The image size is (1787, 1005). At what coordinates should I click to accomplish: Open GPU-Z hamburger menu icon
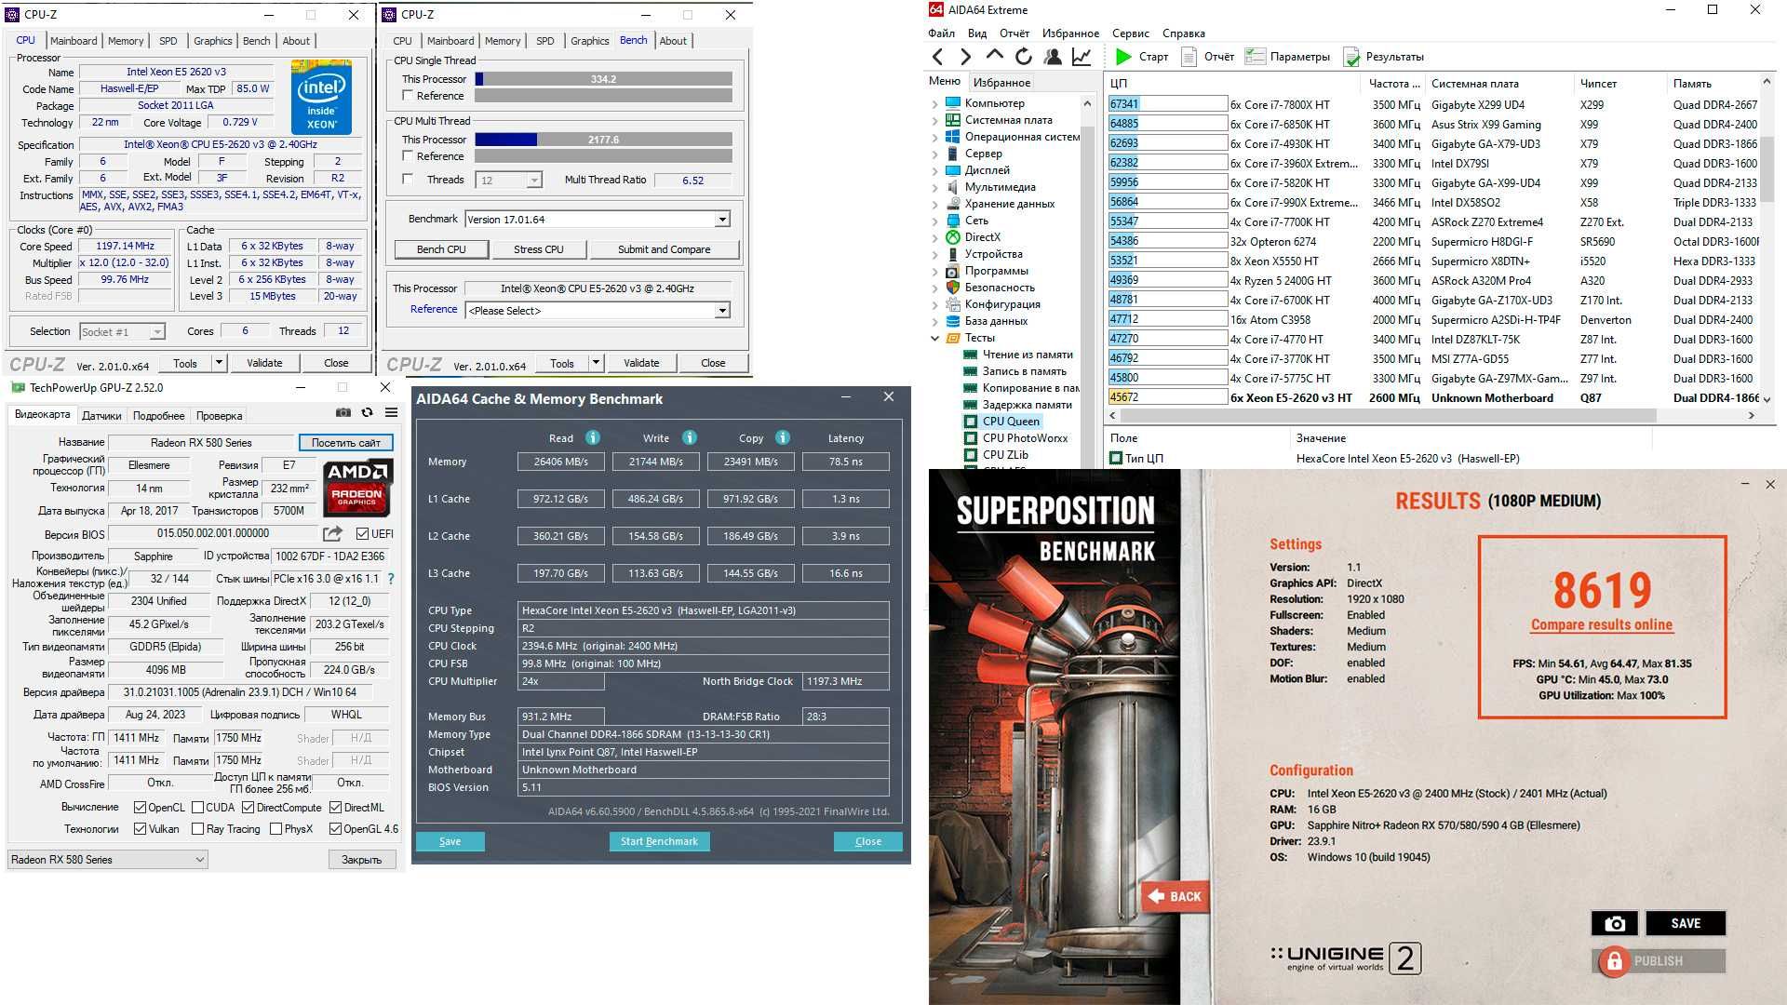coord(391,412)
